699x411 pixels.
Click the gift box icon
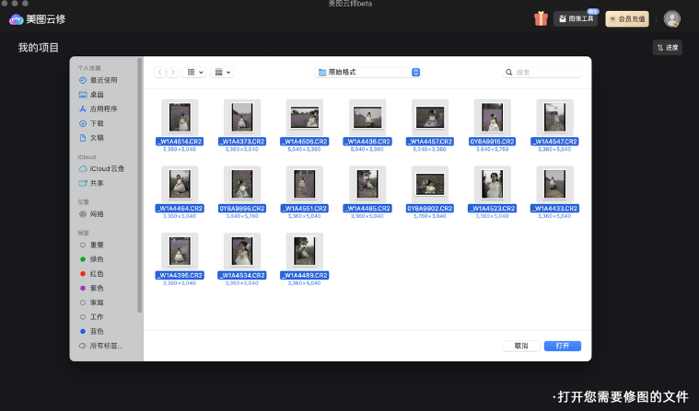[x=541, y=18]
